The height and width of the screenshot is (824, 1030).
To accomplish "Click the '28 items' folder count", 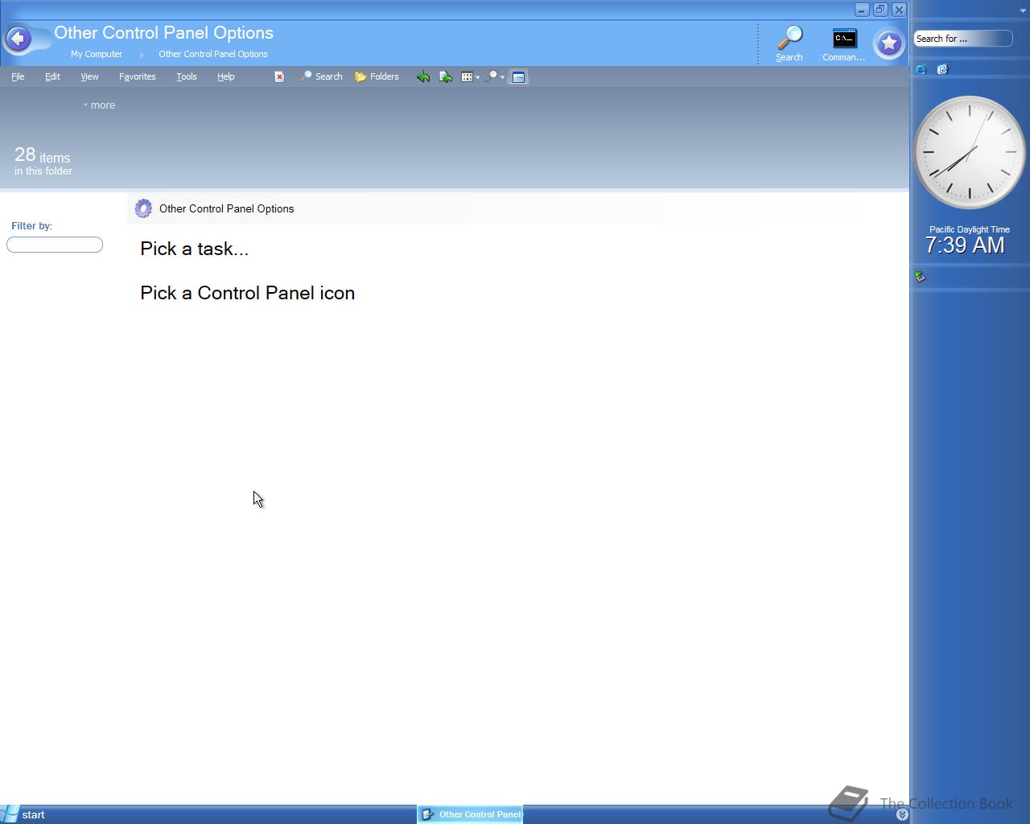I will 43,155.
